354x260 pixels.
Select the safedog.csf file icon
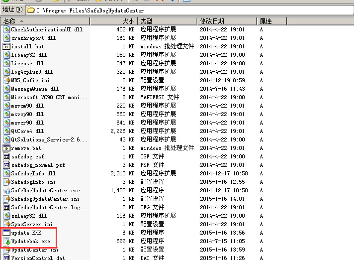[x=7, y=156]
